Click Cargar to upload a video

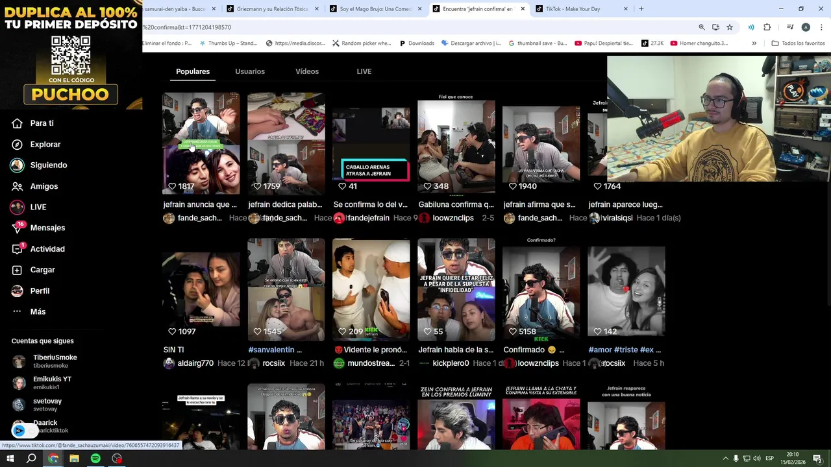tap(42, 270)
